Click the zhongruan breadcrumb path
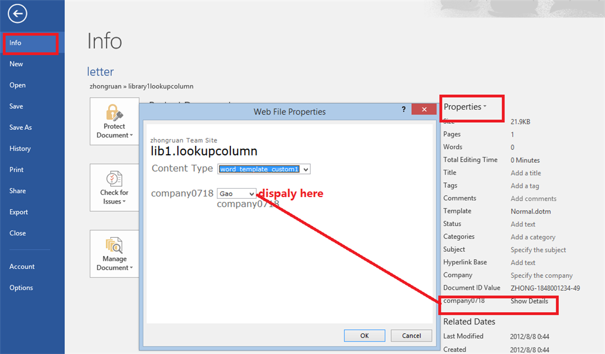Viewport: 605px width, 354px height. point(142,86)
